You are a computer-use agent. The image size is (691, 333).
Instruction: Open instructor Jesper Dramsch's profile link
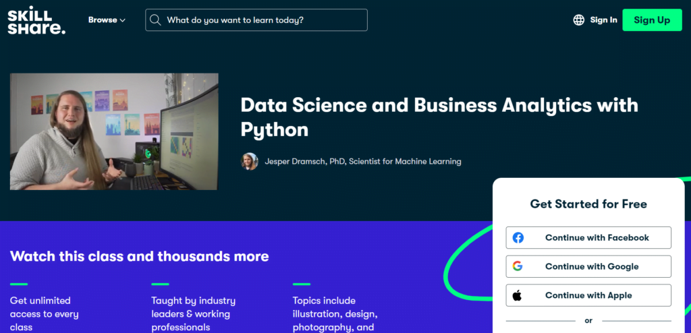pyautogui.click(x=362, y=162)
